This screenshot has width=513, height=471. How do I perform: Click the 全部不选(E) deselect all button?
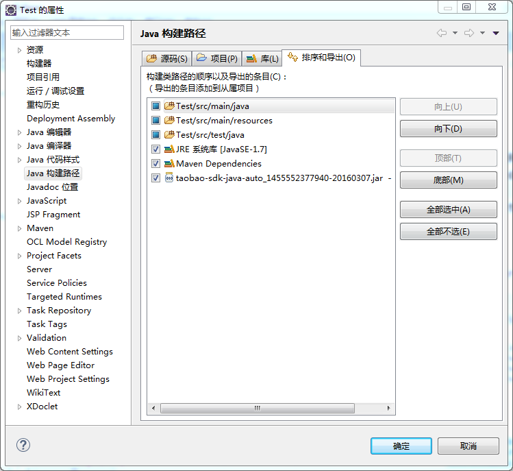[448, 231]
